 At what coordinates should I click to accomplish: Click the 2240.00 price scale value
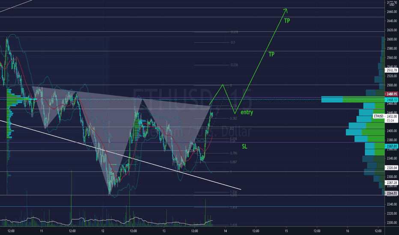(392, 204)
